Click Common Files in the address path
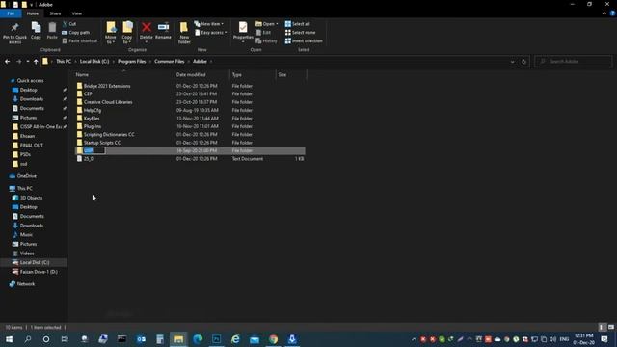The image size is (617, 347). (x=170, y=62)
